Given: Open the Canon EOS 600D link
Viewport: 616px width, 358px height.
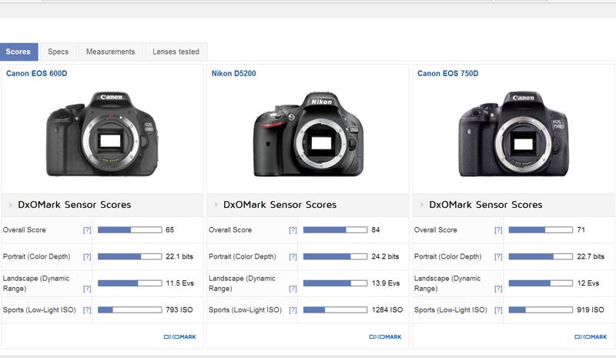Looking at the screenshot, I should [36, 73].
